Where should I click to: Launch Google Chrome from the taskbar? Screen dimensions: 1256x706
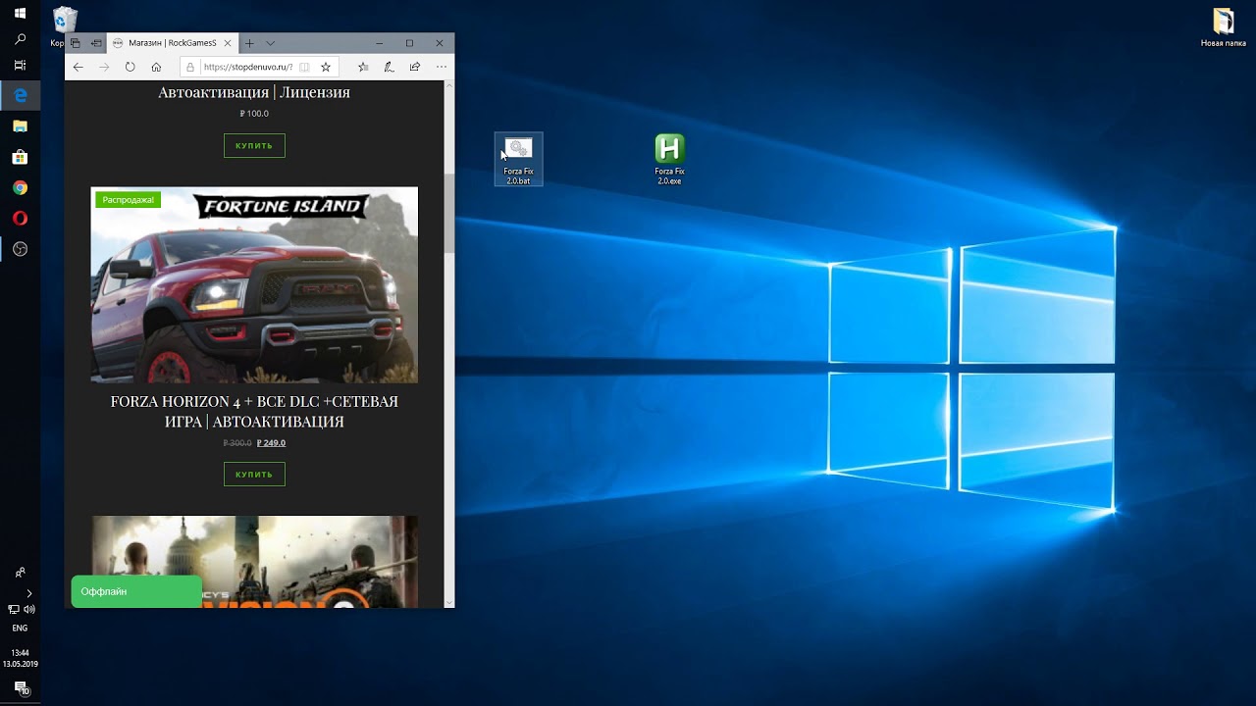coord(20,187)
